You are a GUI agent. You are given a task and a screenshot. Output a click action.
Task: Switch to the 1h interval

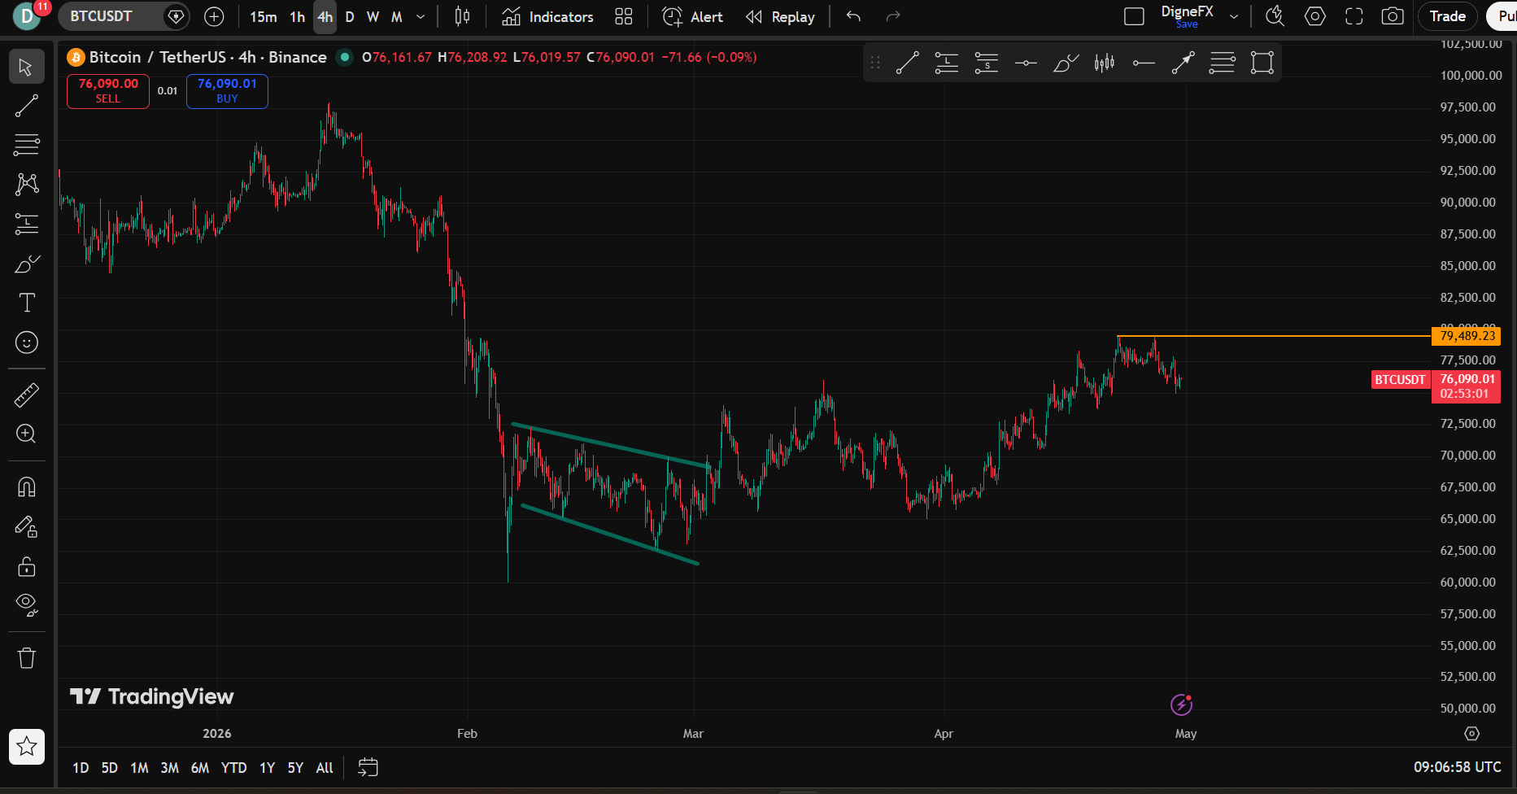(x=298, y=17)
